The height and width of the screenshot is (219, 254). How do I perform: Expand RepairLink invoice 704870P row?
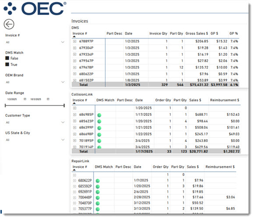pyautogui.click(x=74, y=203)
